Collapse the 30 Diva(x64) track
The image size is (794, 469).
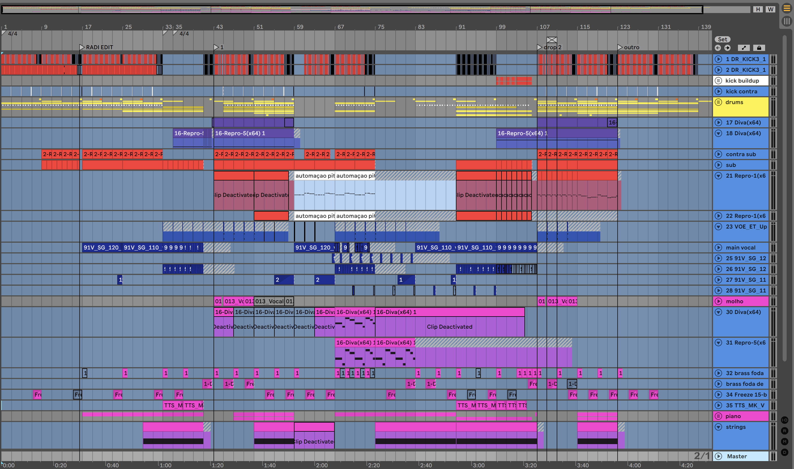pyautogui.click(x=718, y=312)
